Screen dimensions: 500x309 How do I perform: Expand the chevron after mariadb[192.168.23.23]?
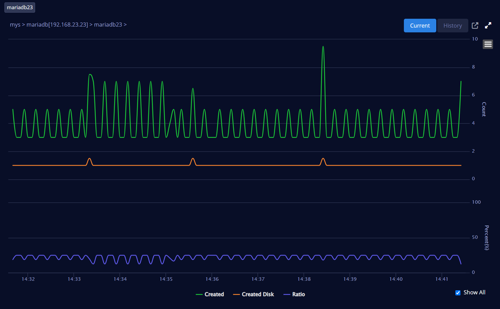[x=91, y=25]
